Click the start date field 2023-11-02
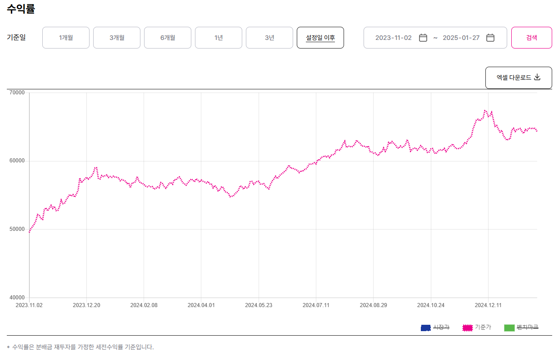Screen dimensions: 554x352 [x=394, y=38]
